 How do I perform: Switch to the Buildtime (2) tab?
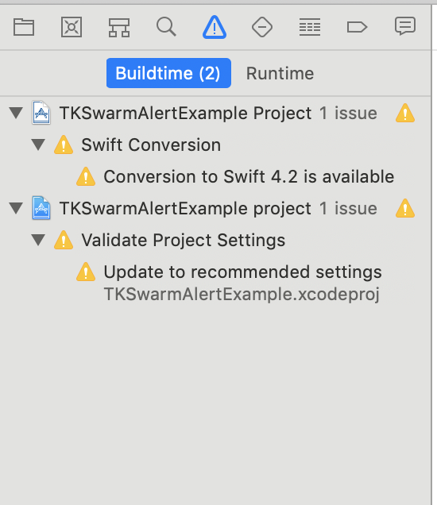[x=168, y=73]
